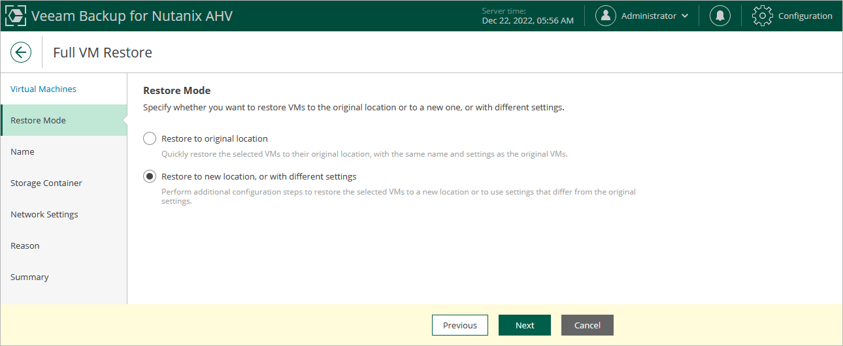Select Restore to original location radio button
The image size is (843, 346).
(x=150, y=138)
